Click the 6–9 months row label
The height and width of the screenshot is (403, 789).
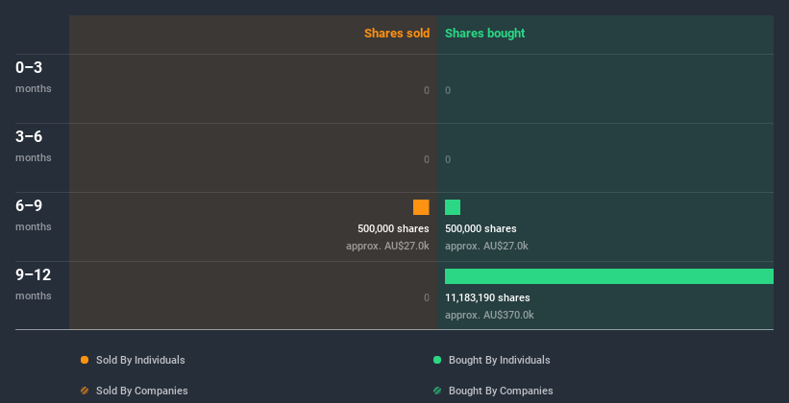click(34, 215)
